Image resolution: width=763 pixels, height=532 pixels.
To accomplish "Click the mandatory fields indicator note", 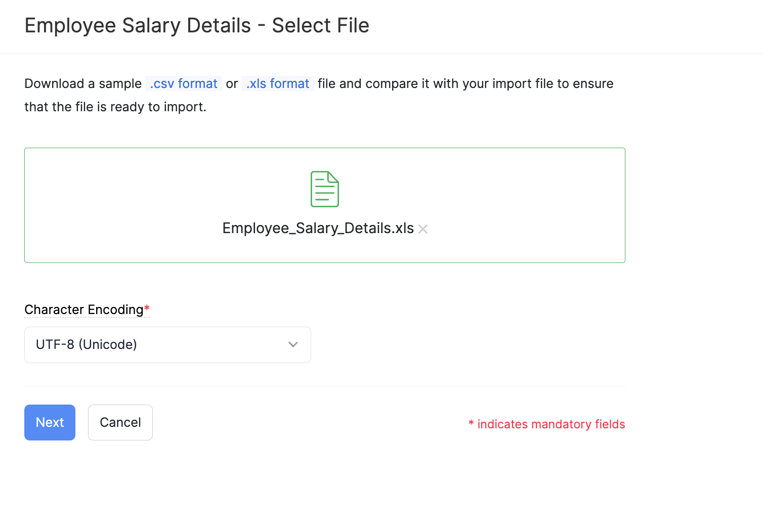I will 547,424.
